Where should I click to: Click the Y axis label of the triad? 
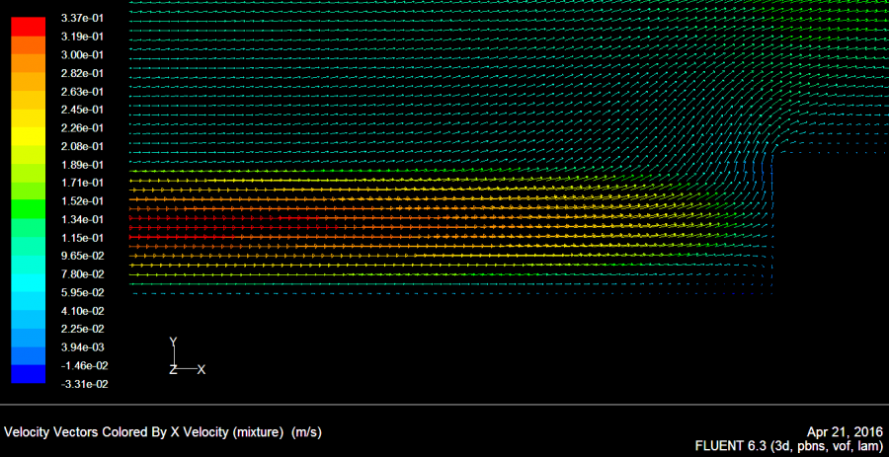click(x=174, y=342)
